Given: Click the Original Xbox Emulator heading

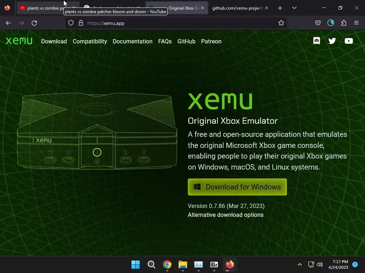Looking at the screenshot, I should [233, 121].
